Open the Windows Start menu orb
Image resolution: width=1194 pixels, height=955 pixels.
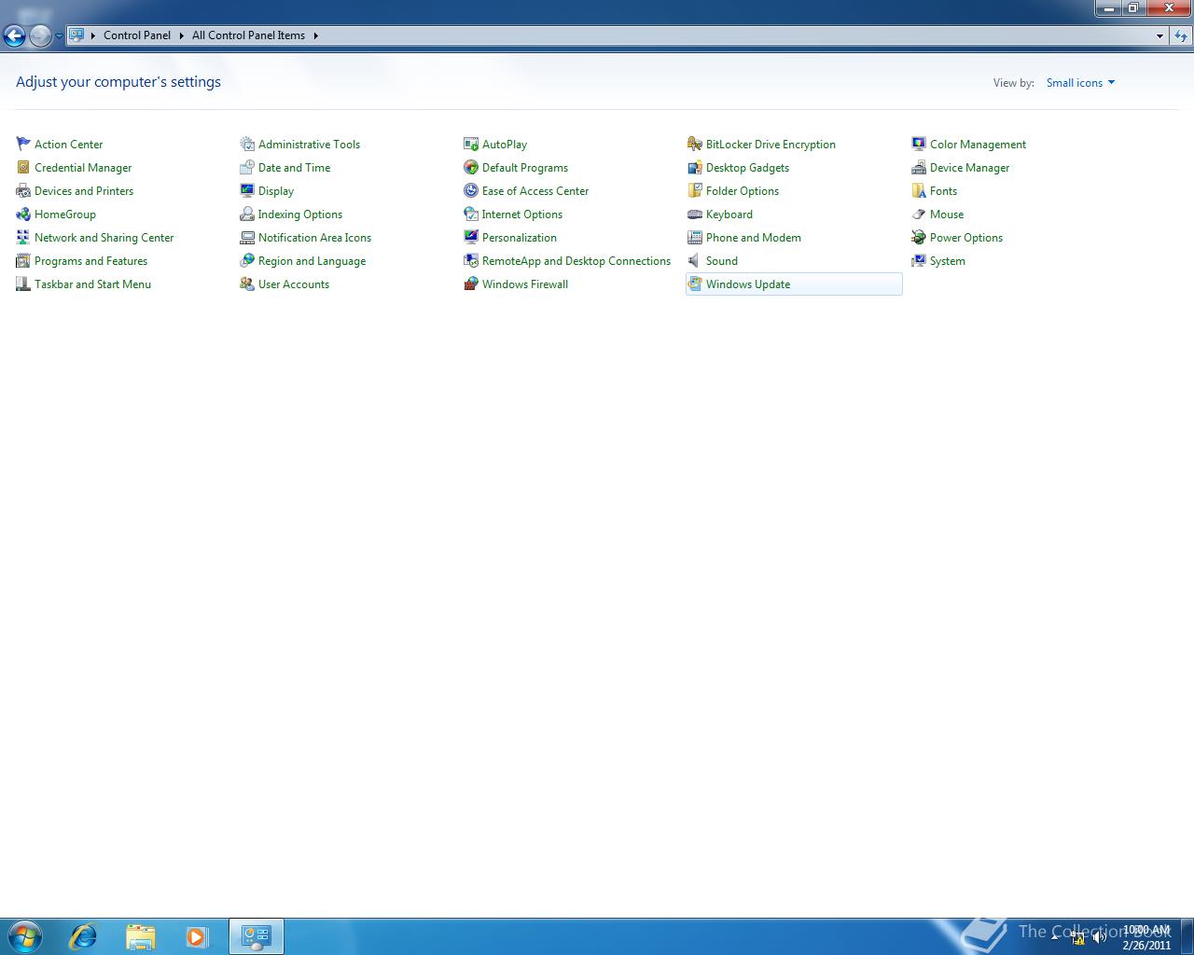tap(25, 936)
